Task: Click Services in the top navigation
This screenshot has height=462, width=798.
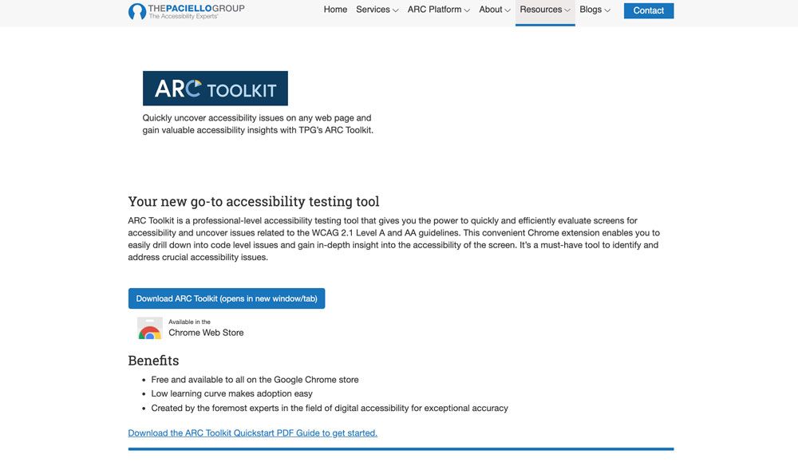Action: pyautogui.click(x=372, y=10)
